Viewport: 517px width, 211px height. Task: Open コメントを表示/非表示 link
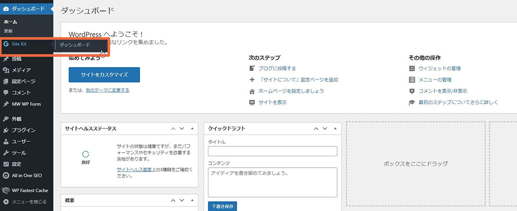pyautogui.click(x=443, y=91)
